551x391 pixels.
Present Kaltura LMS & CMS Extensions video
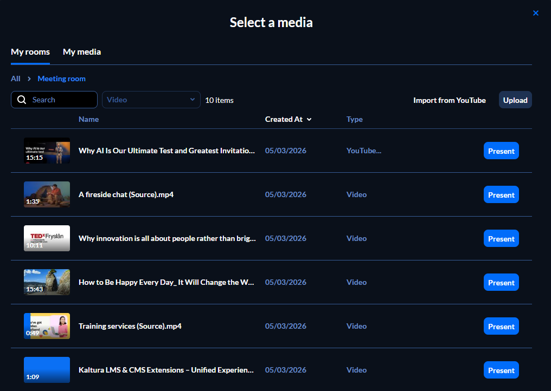pyautogui.click(x=501, y=370)
